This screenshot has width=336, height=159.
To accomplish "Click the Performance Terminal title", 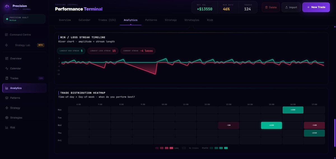I will coord(79,9).
